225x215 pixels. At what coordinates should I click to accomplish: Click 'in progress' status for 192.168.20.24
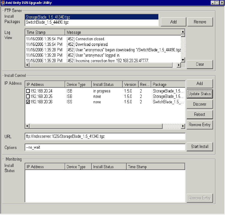click(x=102, y=91)
